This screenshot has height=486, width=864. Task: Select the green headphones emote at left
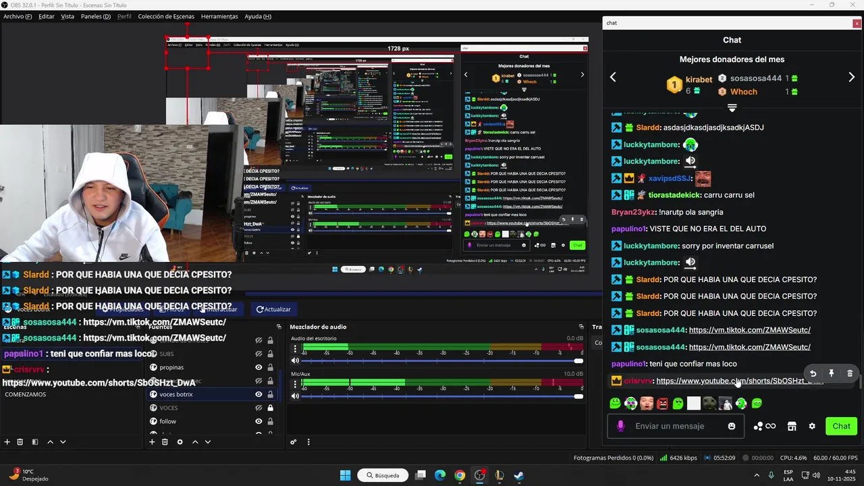point(631,404)
